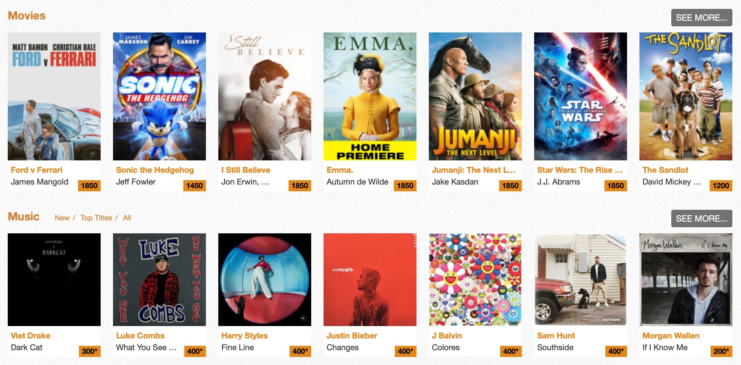Switch music filter to Top Titles
Screen dimensions: 741x365
[96, 218]
